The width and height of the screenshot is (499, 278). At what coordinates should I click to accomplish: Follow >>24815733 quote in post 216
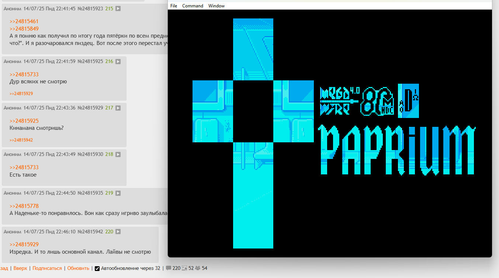click(x=24, y=74)
